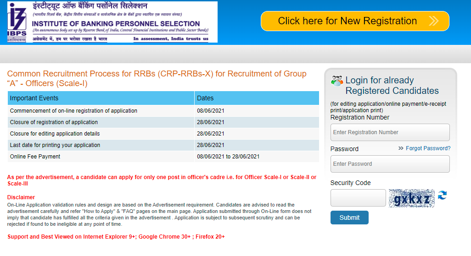The width and height of the screenshot is (471, 256).
Task: Click the "Password" label
Action: point(344,149)
